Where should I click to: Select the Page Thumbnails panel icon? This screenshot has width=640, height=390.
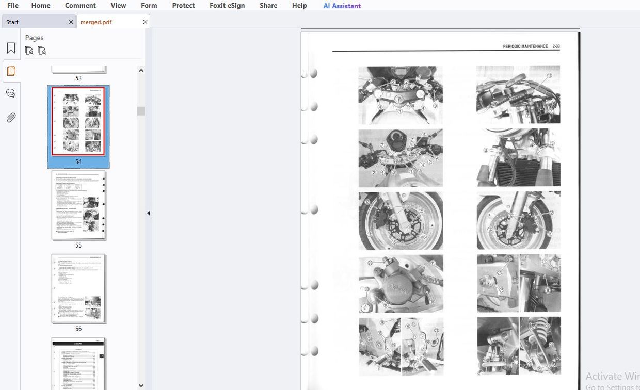click(11, 71)
